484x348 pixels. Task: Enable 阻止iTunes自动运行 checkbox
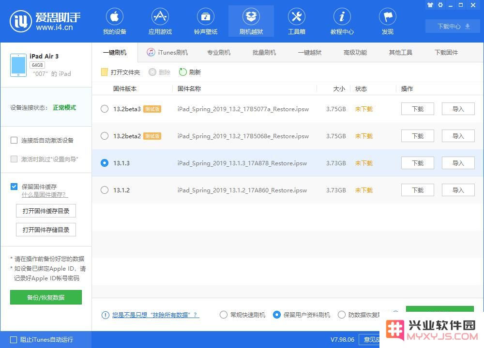pyautogui.click(x=14, y=340)
